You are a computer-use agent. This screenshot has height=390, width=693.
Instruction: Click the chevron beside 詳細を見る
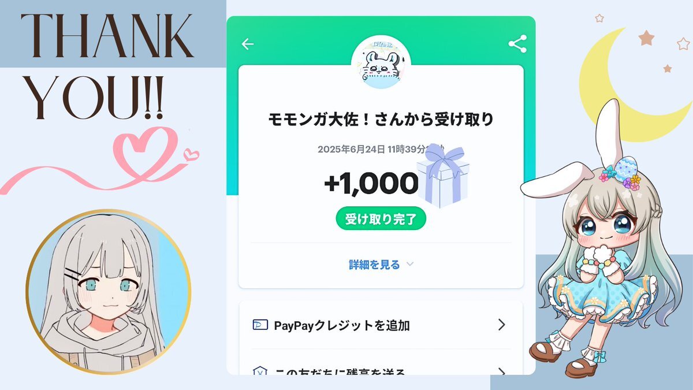click(409, 265)
